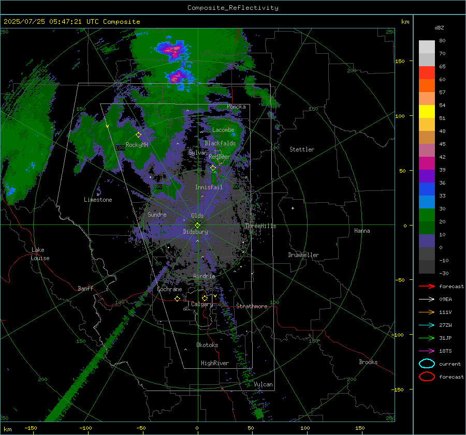Click the Airdrie city label
Image resolution: width=466 pixels, height=435 pixels.
(204, 276)
